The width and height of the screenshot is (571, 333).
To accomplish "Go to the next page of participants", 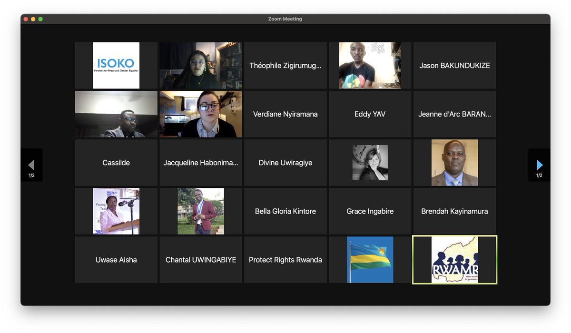I will pyautogui.click(x=539, y=165).
